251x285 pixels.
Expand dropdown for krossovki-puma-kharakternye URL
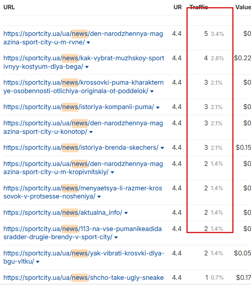[x=152, y=91]
